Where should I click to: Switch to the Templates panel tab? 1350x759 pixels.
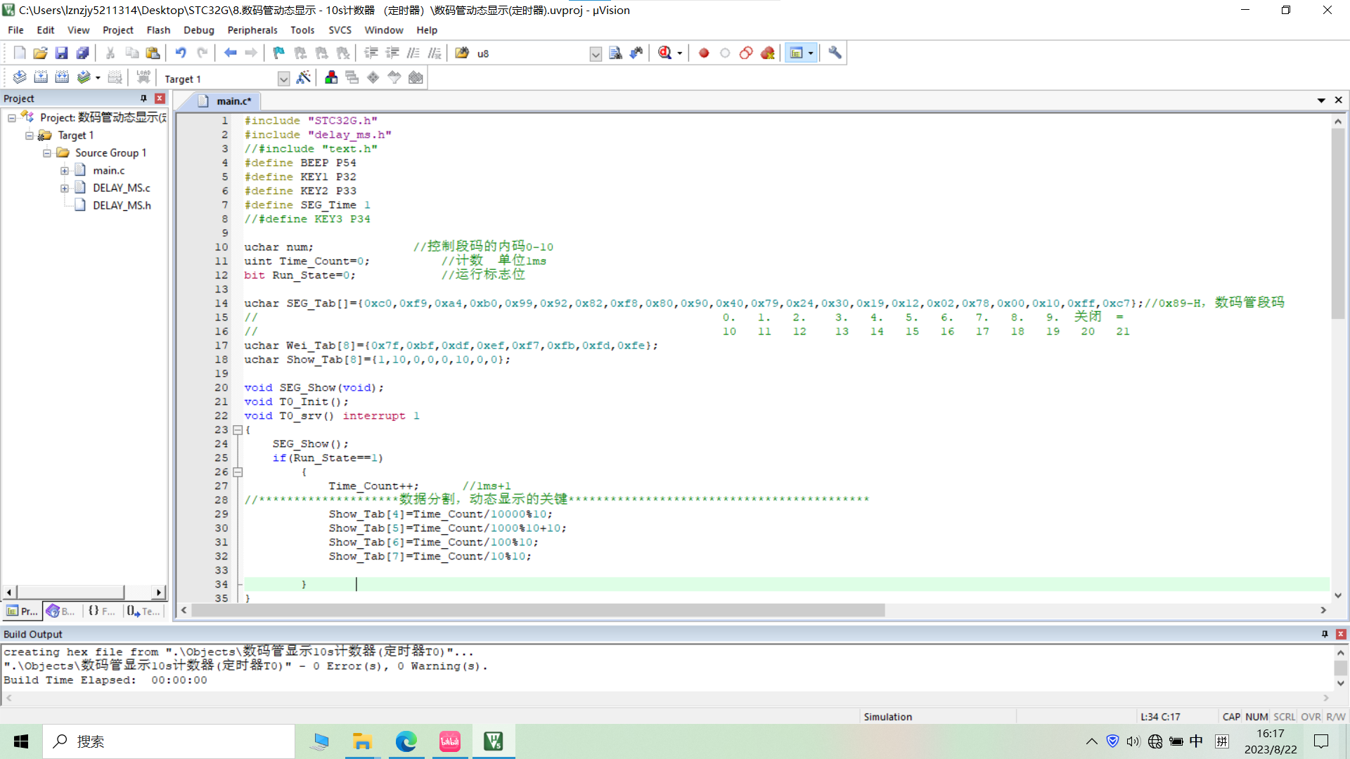tap(143, 611)
